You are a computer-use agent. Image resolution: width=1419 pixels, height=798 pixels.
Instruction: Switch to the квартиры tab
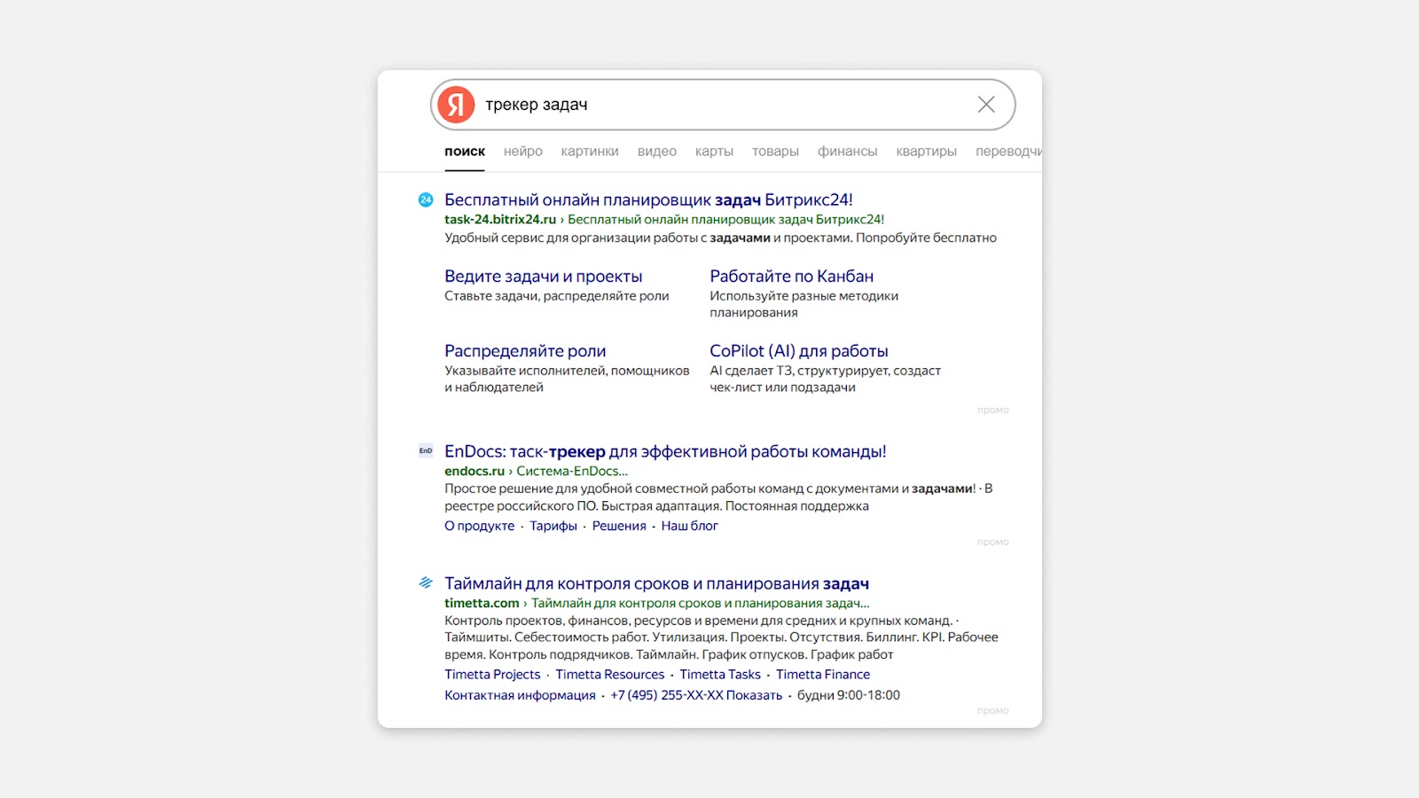click(x=926, y=152)
